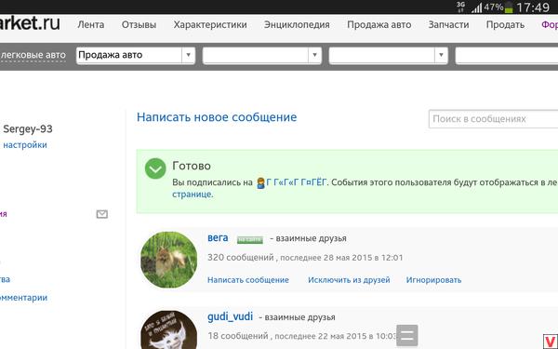Tap the 3G network indicator
The image size is (558, 349).
click(461, 7)
